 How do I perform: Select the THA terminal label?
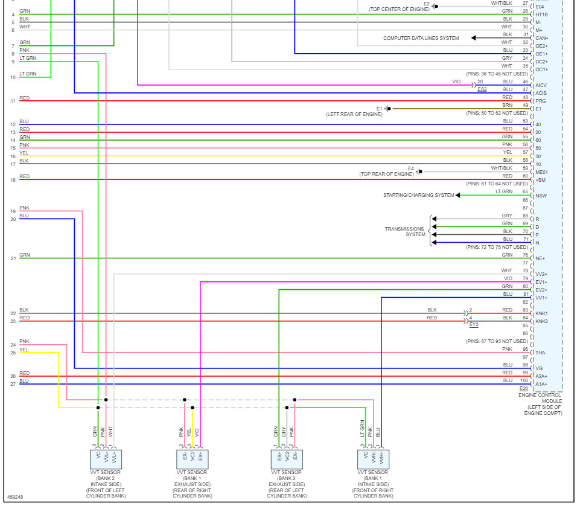click(540, 353)
